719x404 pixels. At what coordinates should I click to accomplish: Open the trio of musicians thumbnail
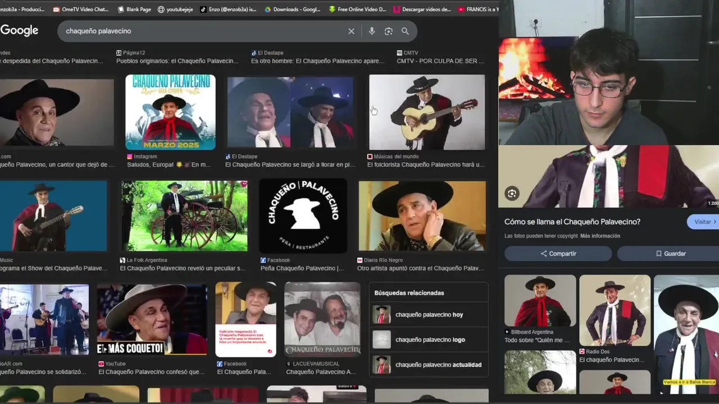pos(44,319)
